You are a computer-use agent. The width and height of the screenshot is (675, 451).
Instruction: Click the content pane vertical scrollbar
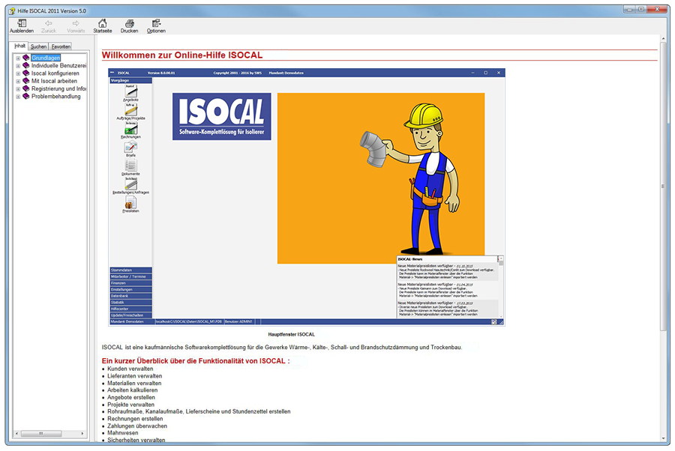pyautogui.click(x=663, y=187)
